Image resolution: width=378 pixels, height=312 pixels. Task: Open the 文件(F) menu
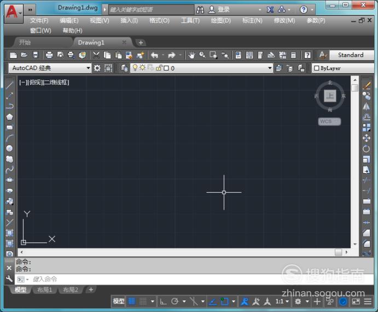39,21
